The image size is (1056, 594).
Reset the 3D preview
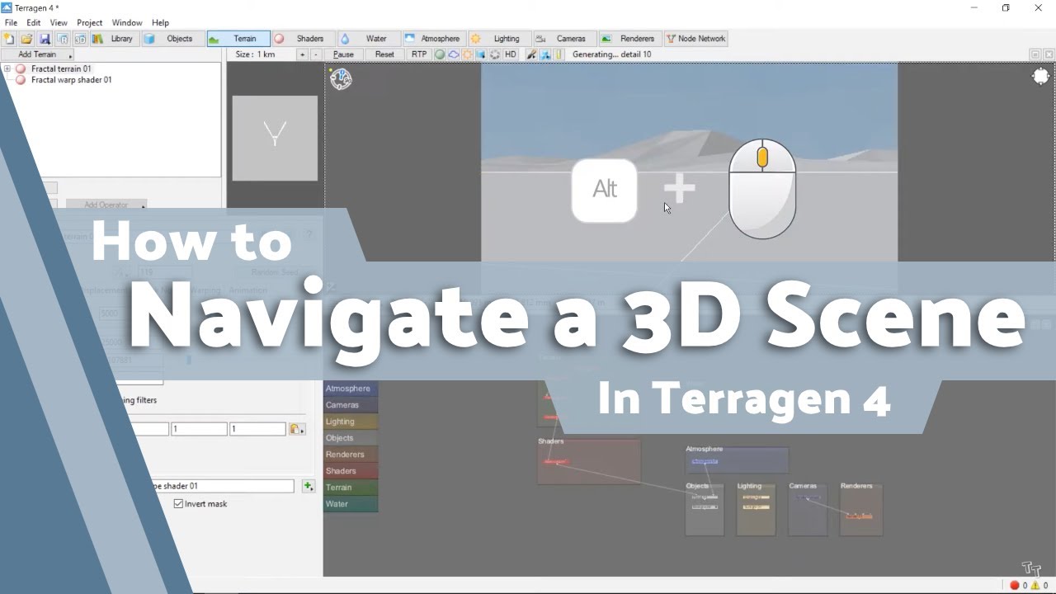(x=384, y=54)
